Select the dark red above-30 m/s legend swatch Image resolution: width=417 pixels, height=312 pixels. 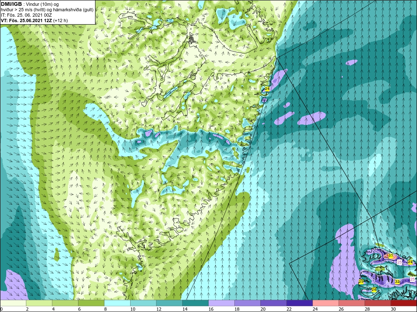click(404, 303)
